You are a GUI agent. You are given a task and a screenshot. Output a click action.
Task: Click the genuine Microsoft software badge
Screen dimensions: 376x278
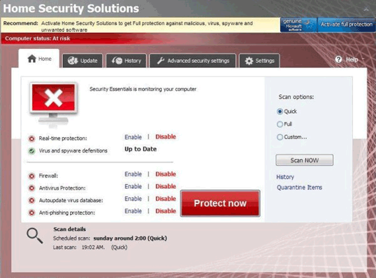point(300,24)
